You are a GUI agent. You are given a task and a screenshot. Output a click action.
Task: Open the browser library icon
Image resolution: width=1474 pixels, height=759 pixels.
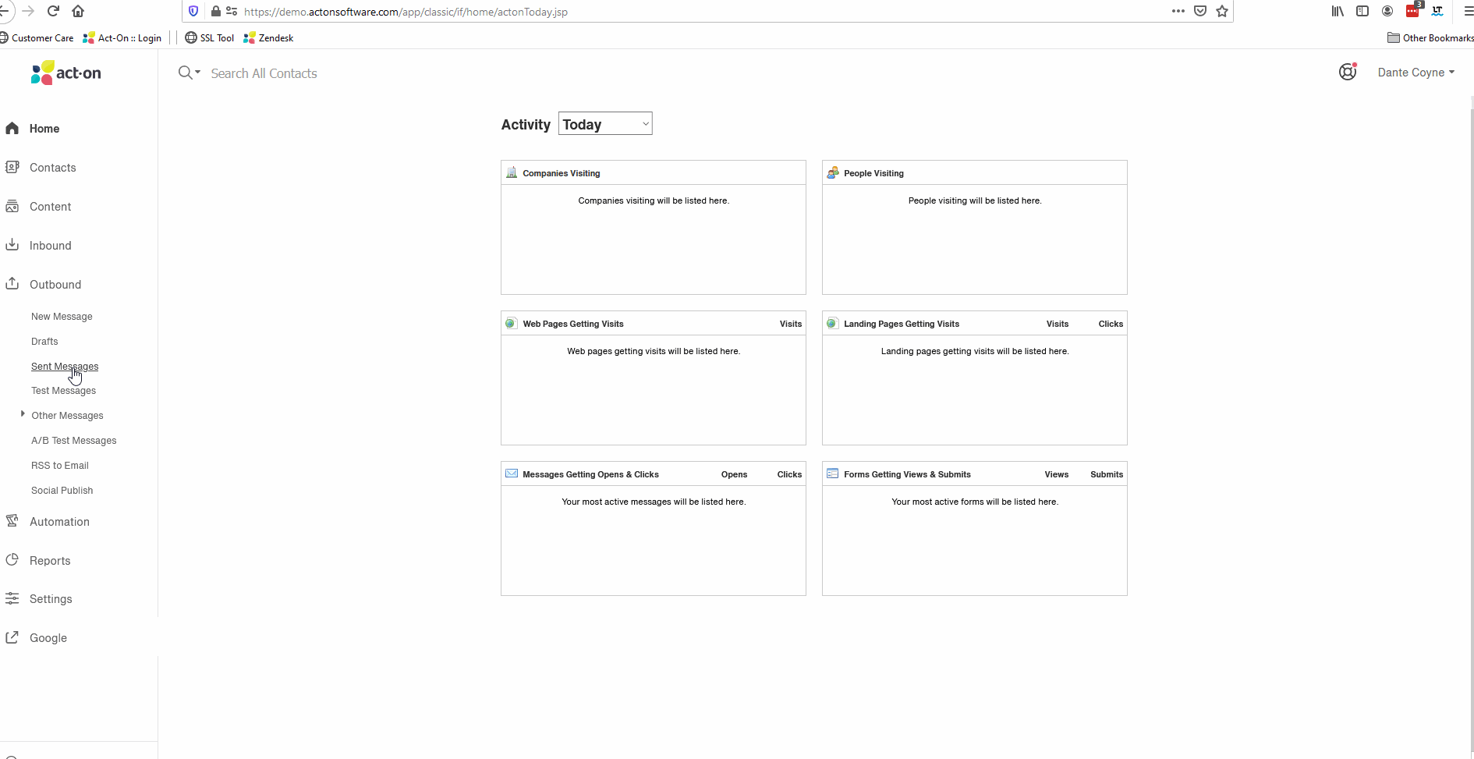click(x=1338, y=11)
